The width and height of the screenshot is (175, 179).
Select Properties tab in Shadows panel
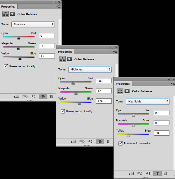(8, 6)
